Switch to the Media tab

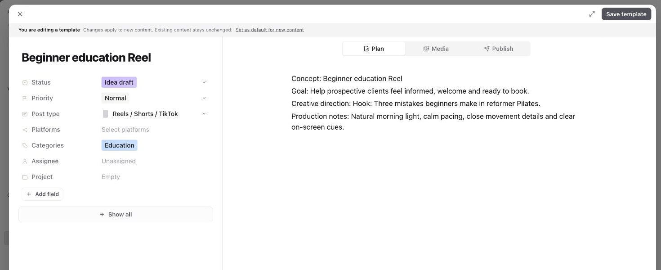click(436, 49)
